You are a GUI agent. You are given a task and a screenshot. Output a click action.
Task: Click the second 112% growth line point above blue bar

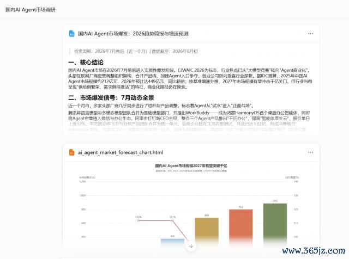click(x=172, y=220)
